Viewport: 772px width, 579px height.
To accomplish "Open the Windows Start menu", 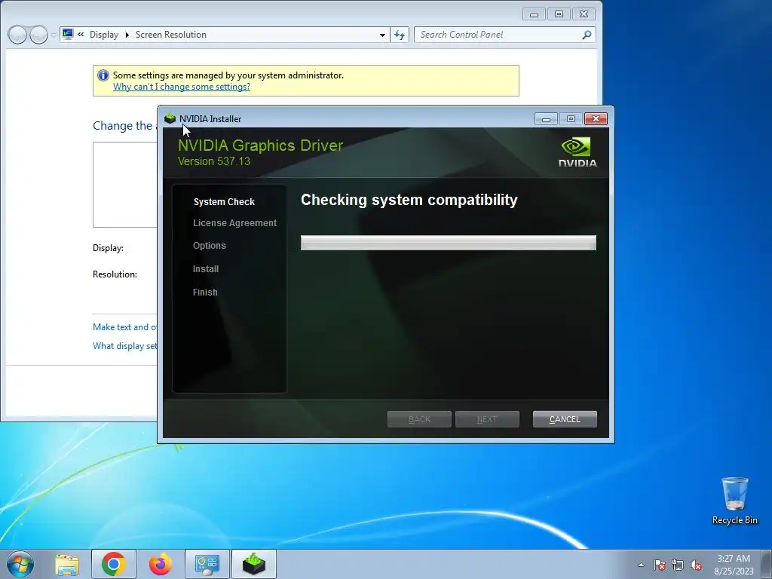I will click(20, 564).
